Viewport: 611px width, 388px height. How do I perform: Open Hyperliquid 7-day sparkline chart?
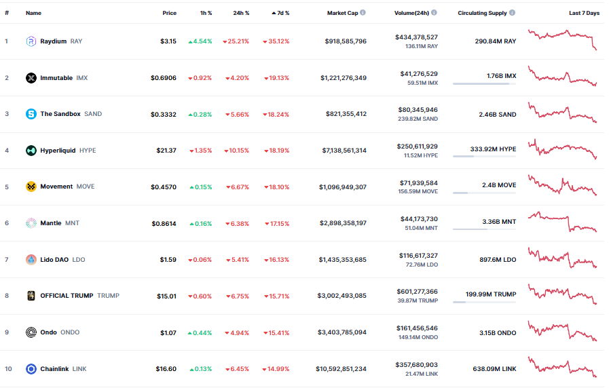562,149
